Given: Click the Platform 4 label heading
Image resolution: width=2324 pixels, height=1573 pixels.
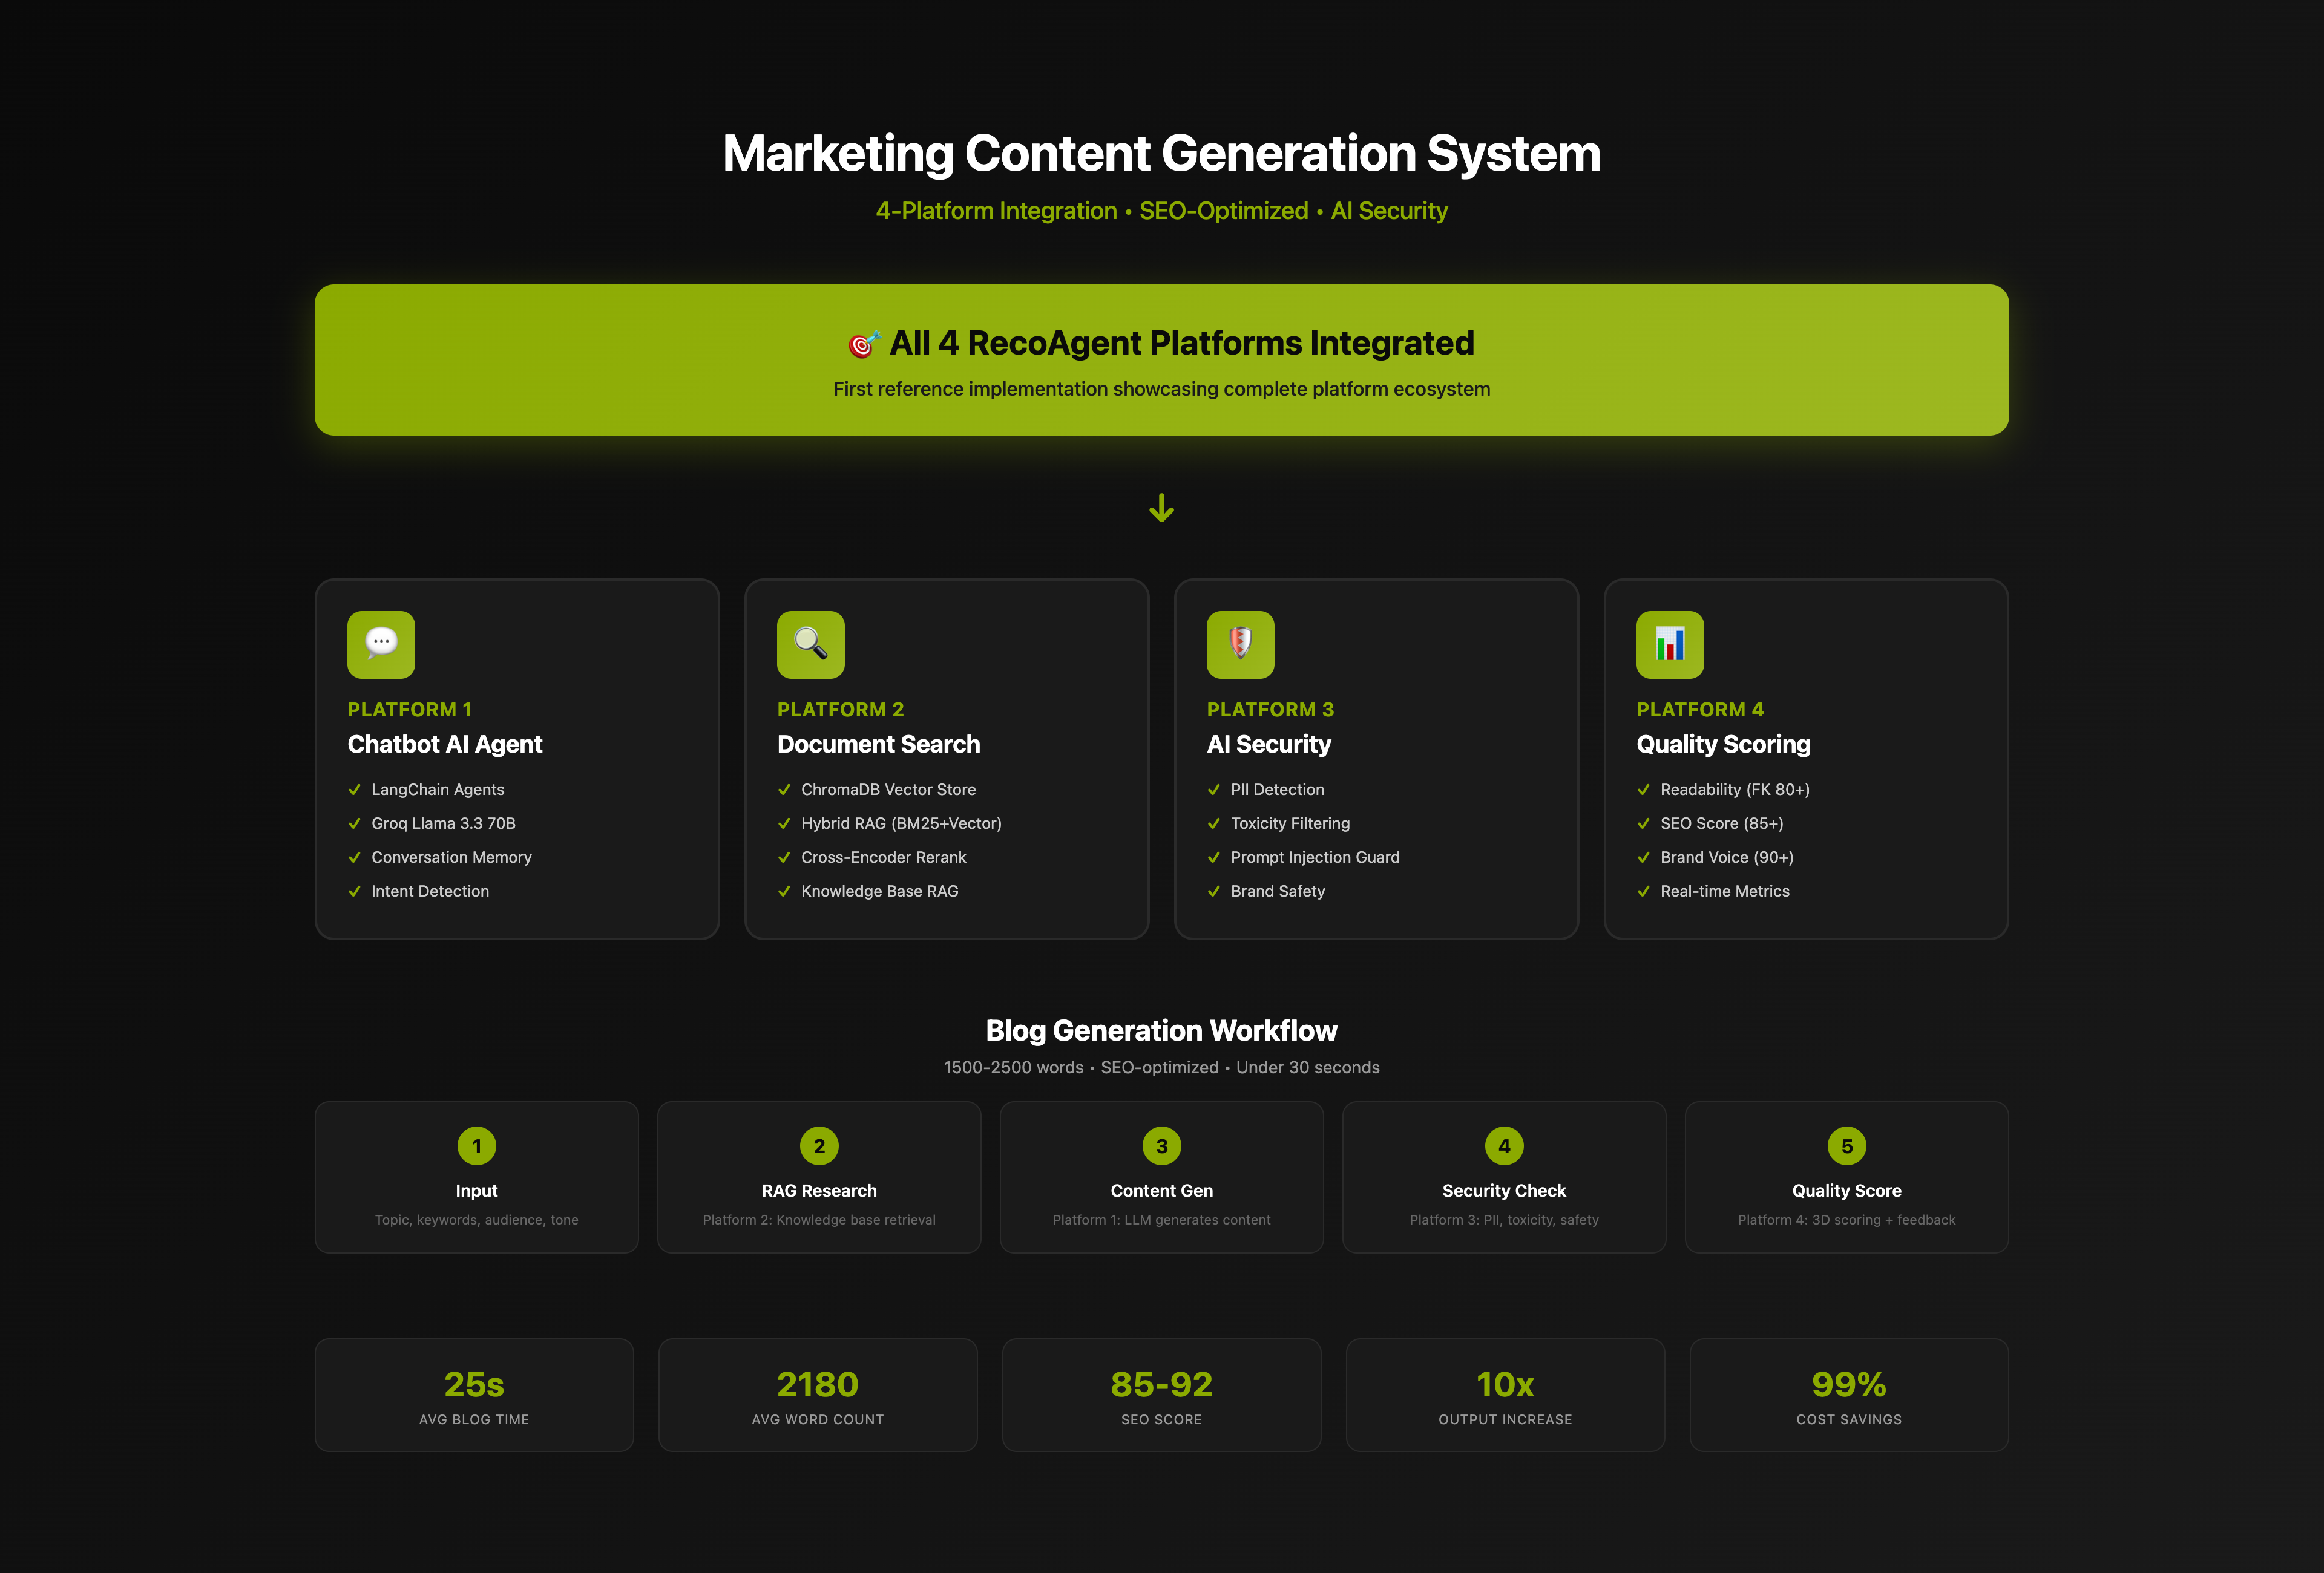Looking at the screenshot, I should (x=1699, y=710).
